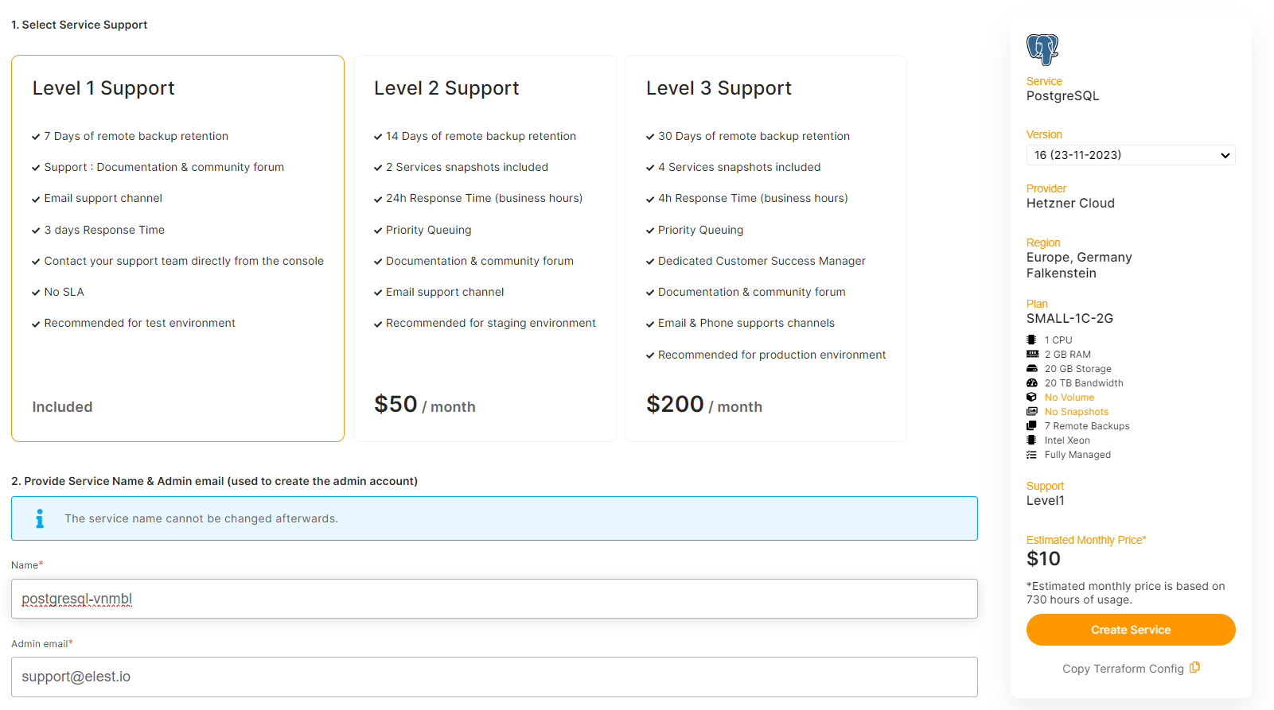The image size is (1274, 710).
Task: Click the Create Service button
Action: click(1130, 629)
